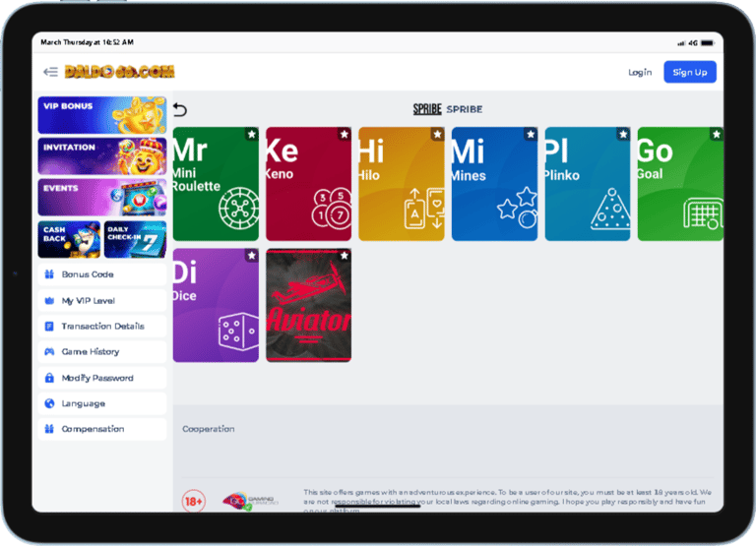Favorite the Dice game star

pyautogui.click(x=252, y=256)
